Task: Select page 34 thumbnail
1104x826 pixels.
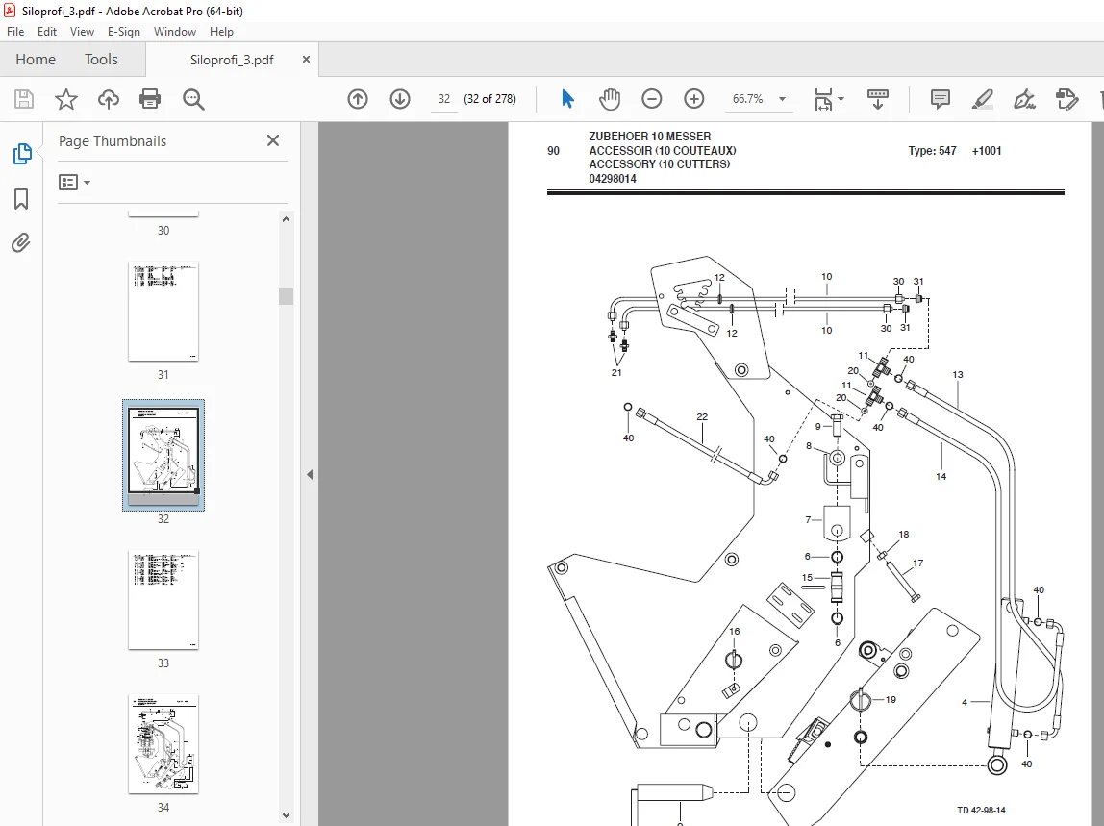Action: (x=163, y=744)
